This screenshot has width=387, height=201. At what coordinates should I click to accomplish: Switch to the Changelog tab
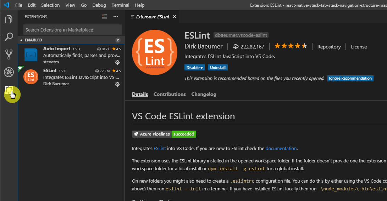point(204,94)
